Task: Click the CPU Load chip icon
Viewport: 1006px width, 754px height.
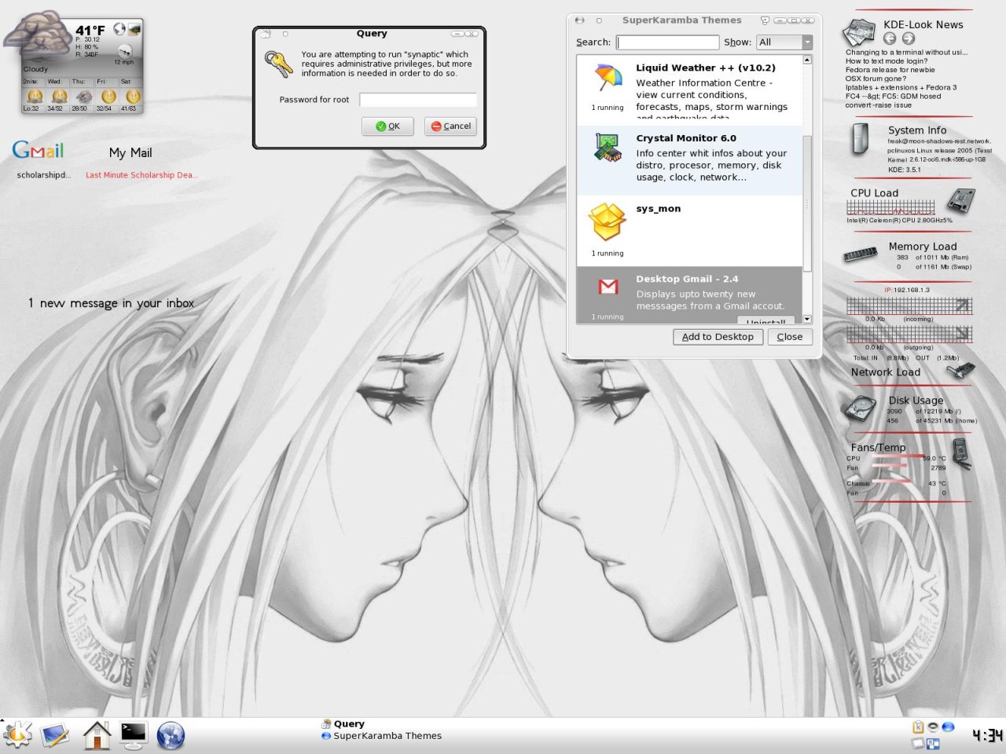Action: point(960,199)
